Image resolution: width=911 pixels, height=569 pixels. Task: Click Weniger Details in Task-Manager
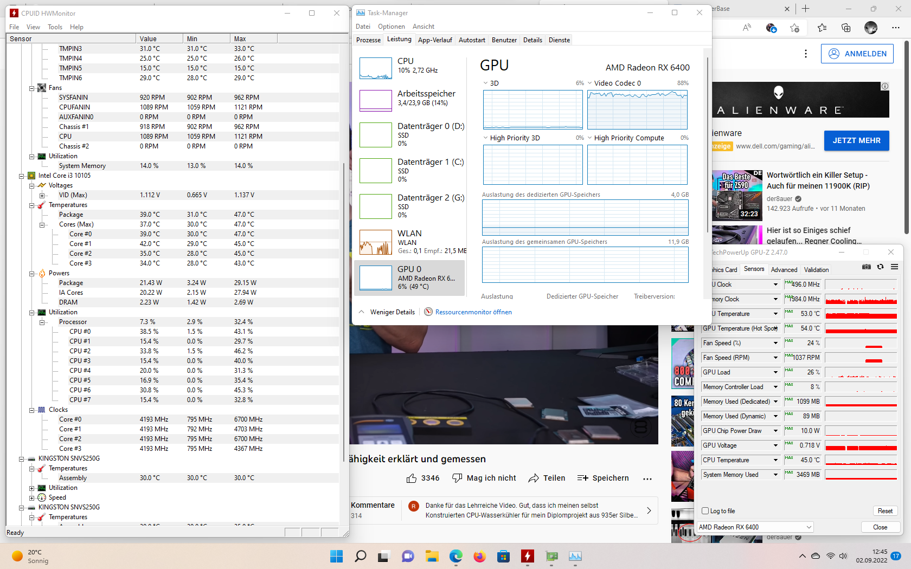393,312
